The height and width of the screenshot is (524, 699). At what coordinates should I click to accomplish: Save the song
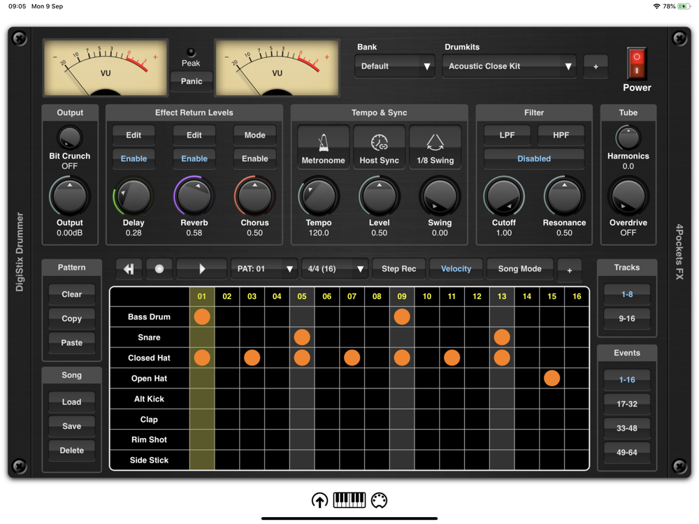tap(72, 426)
